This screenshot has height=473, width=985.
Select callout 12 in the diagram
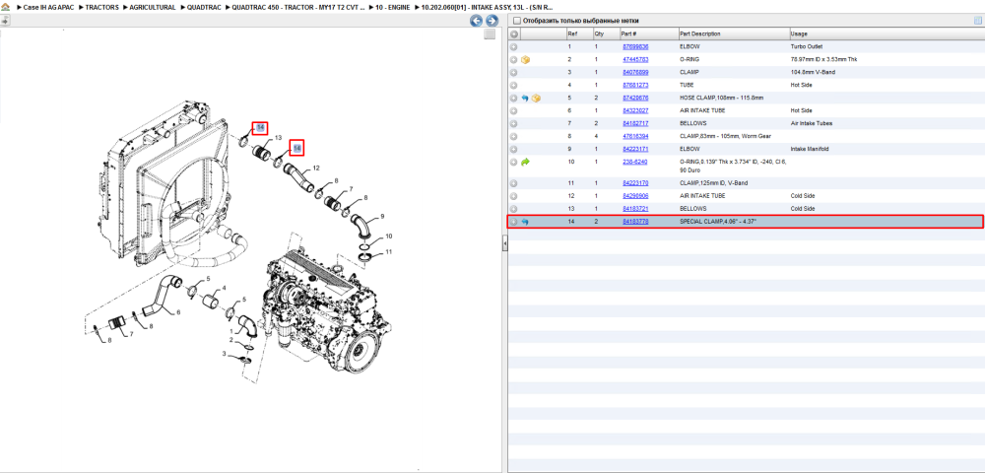click(316, 168)
